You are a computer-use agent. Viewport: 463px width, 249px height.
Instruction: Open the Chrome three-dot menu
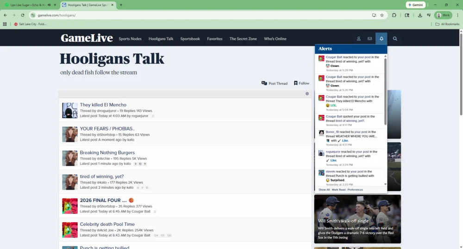457,15
